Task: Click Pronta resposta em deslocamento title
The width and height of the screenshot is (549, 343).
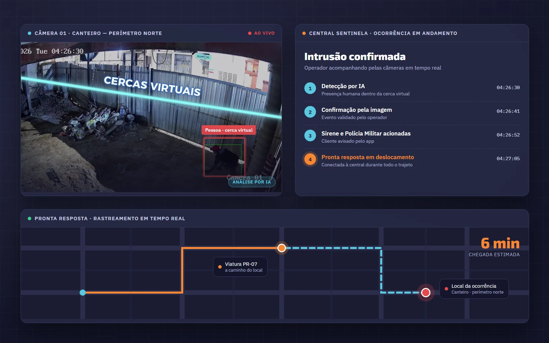Action: [367, 157]
